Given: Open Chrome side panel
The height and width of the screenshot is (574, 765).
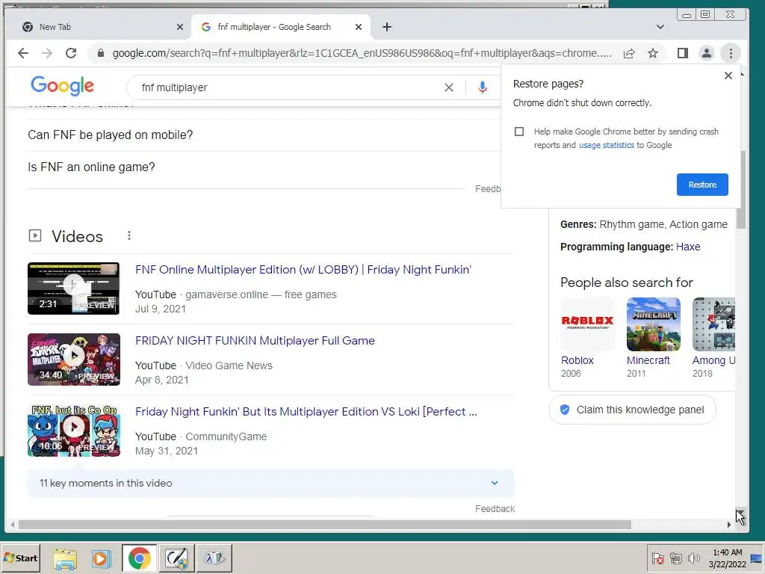Looking at the screenshot, I should click(683, 53).
